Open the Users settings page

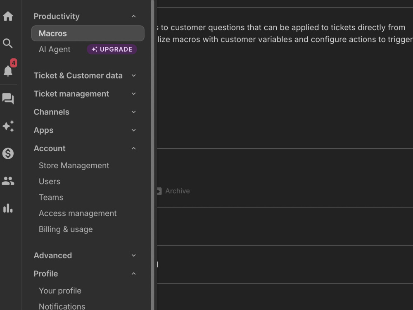[49, 181]
